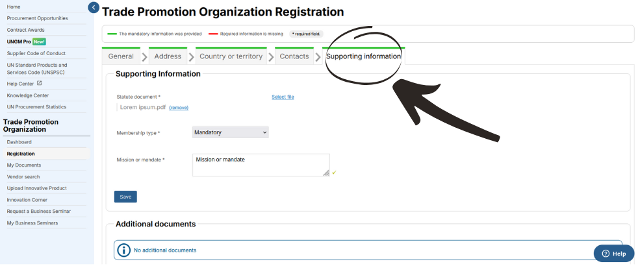The width and height of the screenshot is (638, 266).
Task: Remove the Lorem ipsum.pdf file
Action: 179,108
